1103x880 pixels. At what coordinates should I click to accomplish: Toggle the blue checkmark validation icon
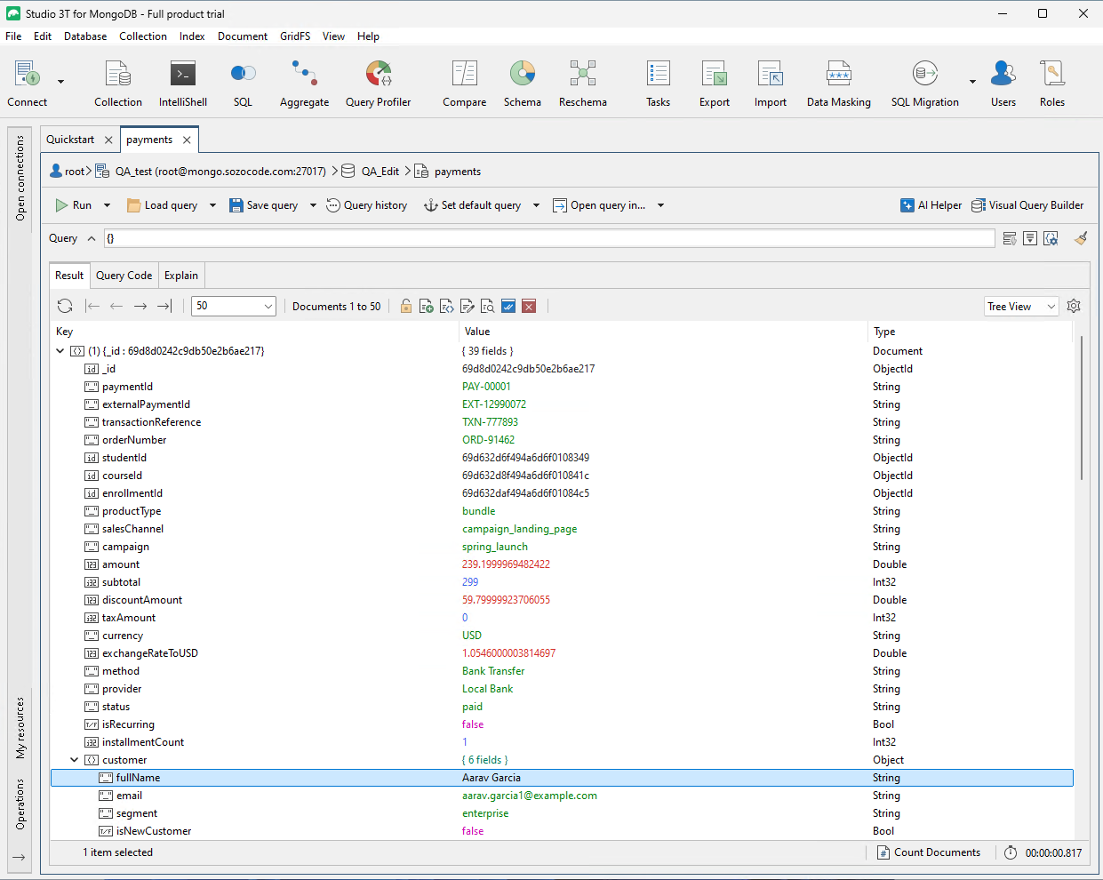pyautogui.click(x=508, y=306)
